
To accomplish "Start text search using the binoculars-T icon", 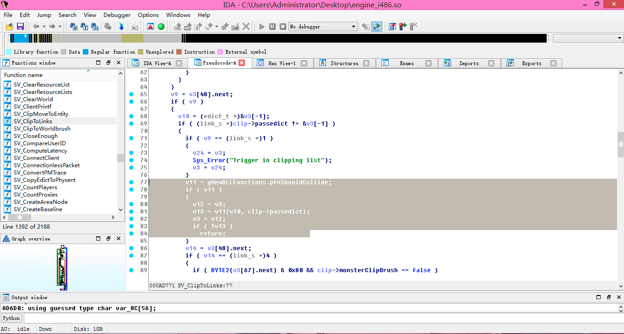I will (85, 26).
